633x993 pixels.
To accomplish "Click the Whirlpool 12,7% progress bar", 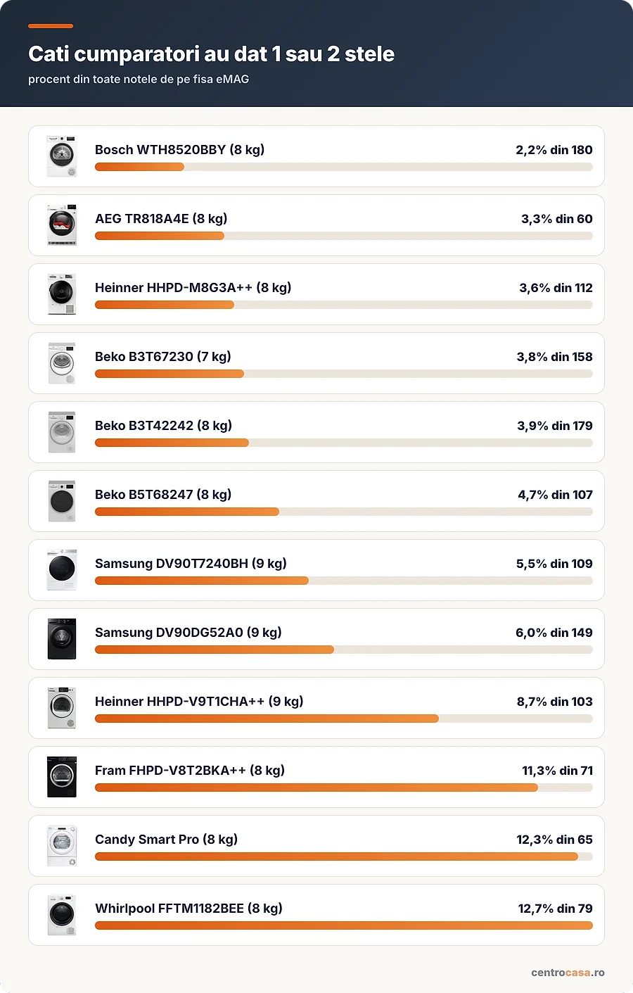I will coord(344,925).
